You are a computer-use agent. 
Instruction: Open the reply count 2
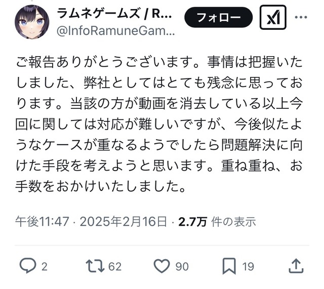coord(45,267)
